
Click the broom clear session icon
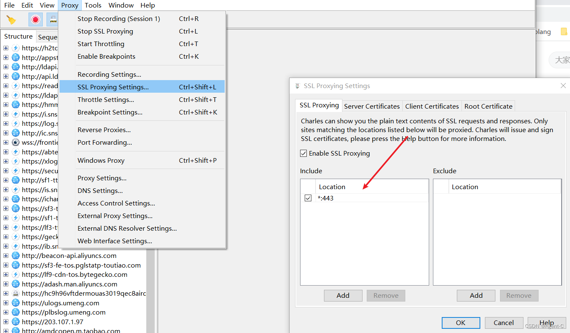click(11, 20)
